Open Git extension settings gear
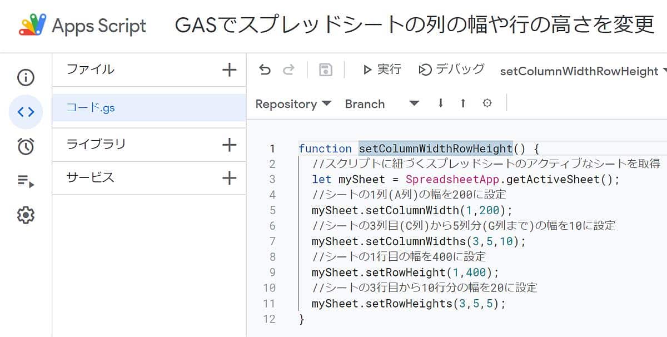The width and height of the screenshot is (667, 337). [x=487, y=103]
